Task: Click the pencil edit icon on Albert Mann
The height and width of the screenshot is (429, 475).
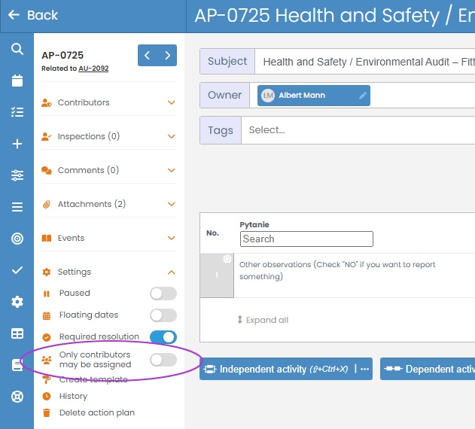Action: point(362,96)
